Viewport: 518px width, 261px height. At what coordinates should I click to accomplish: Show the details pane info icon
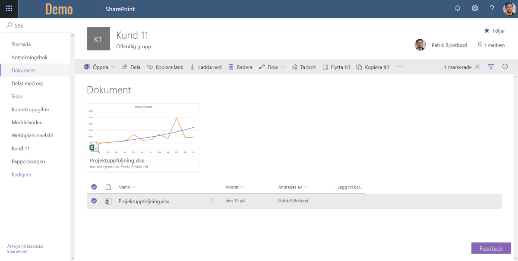505,67
